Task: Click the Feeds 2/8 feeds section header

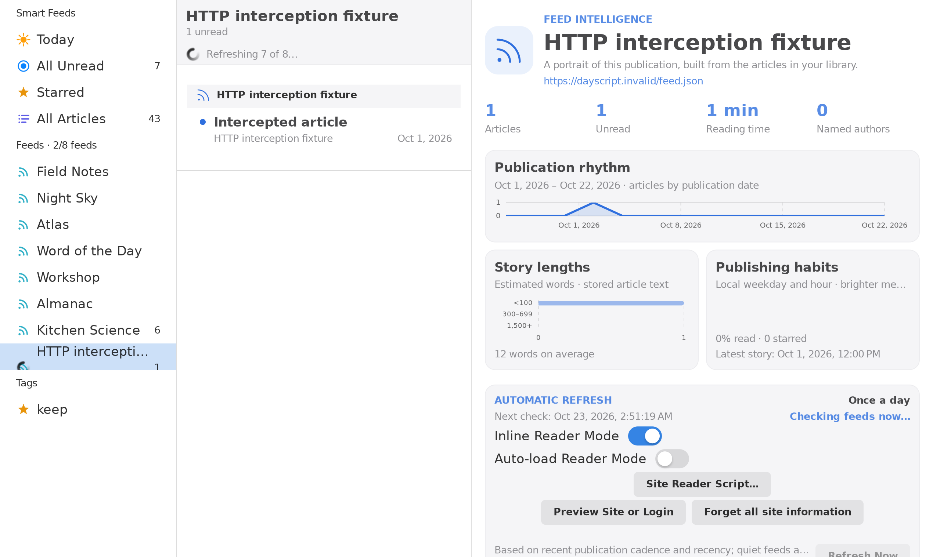Action: pyautogui.click(x=56, y=145)
